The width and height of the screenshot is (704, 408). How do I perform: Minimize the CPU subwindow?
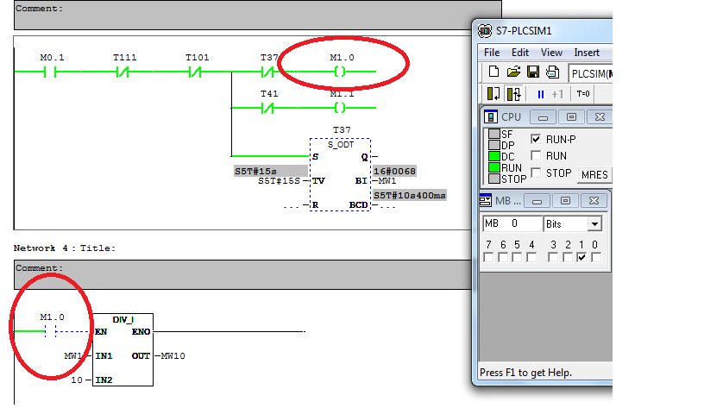tap(543, 117)
